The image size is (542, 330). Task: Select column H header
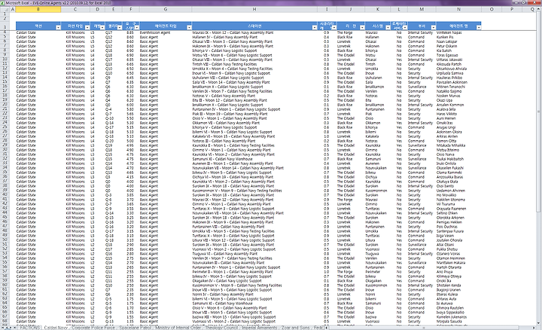pos(254,9)
